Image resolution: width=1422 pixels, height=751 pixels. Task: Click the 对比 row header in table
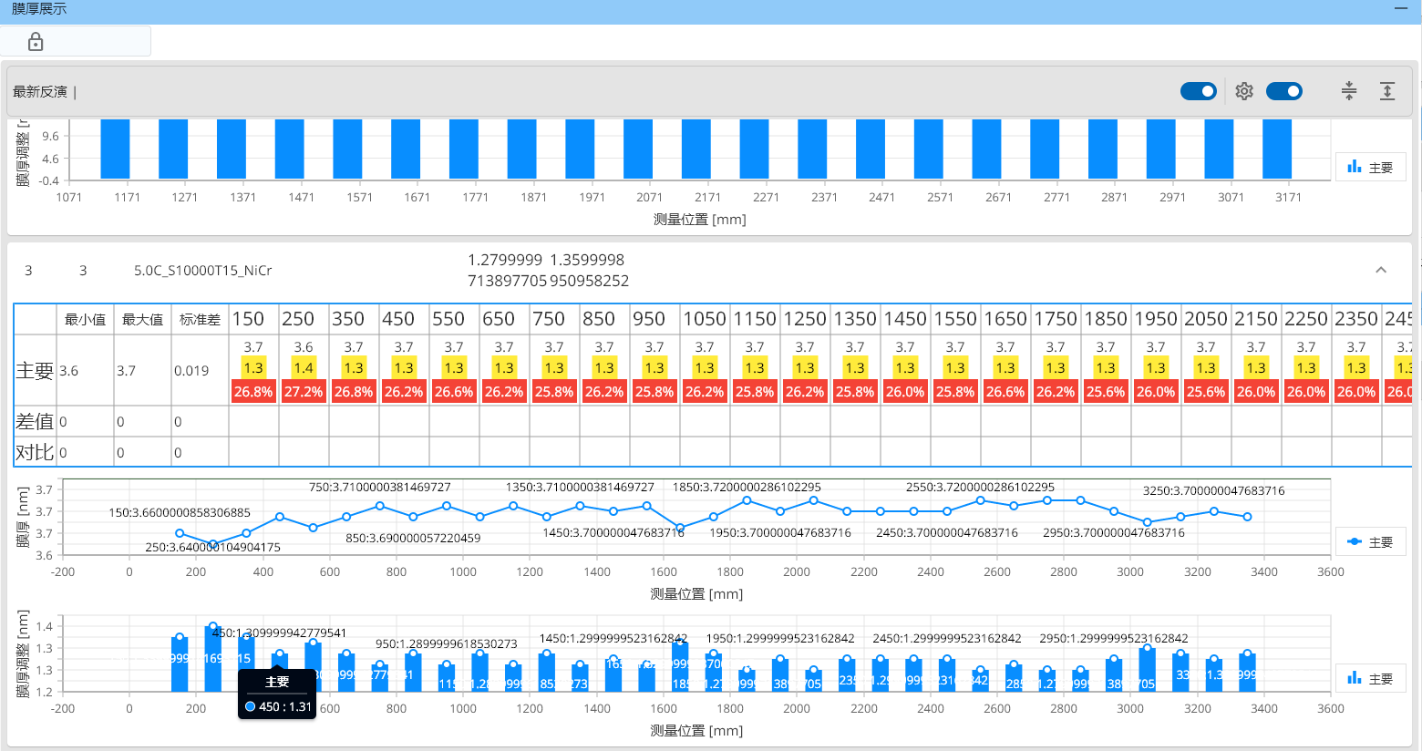(x=35, y=452)
